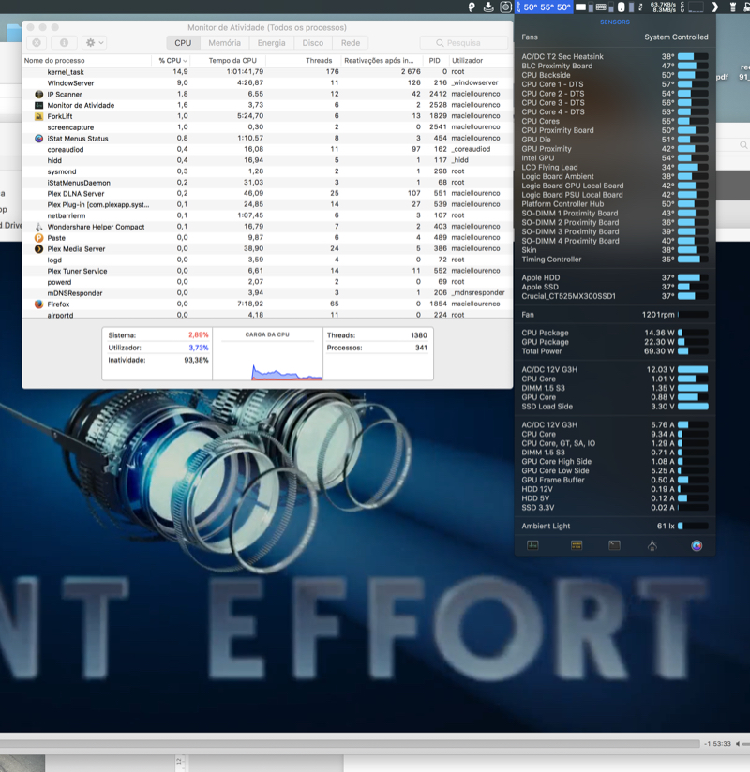Click the force quit process button in toolbar
This screenshot has width=750, height=772.
click(x=37, y=43)
